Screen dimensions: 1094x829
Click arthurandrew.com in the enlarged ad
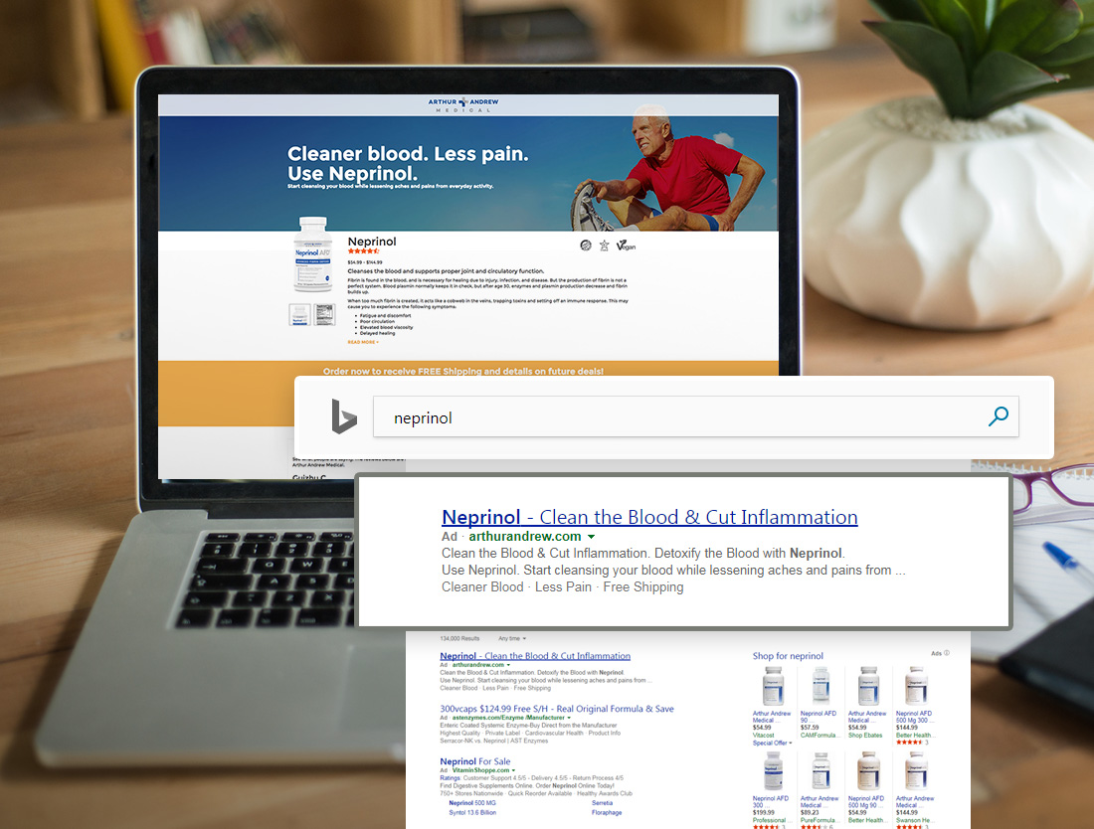[x=525, y=536]
